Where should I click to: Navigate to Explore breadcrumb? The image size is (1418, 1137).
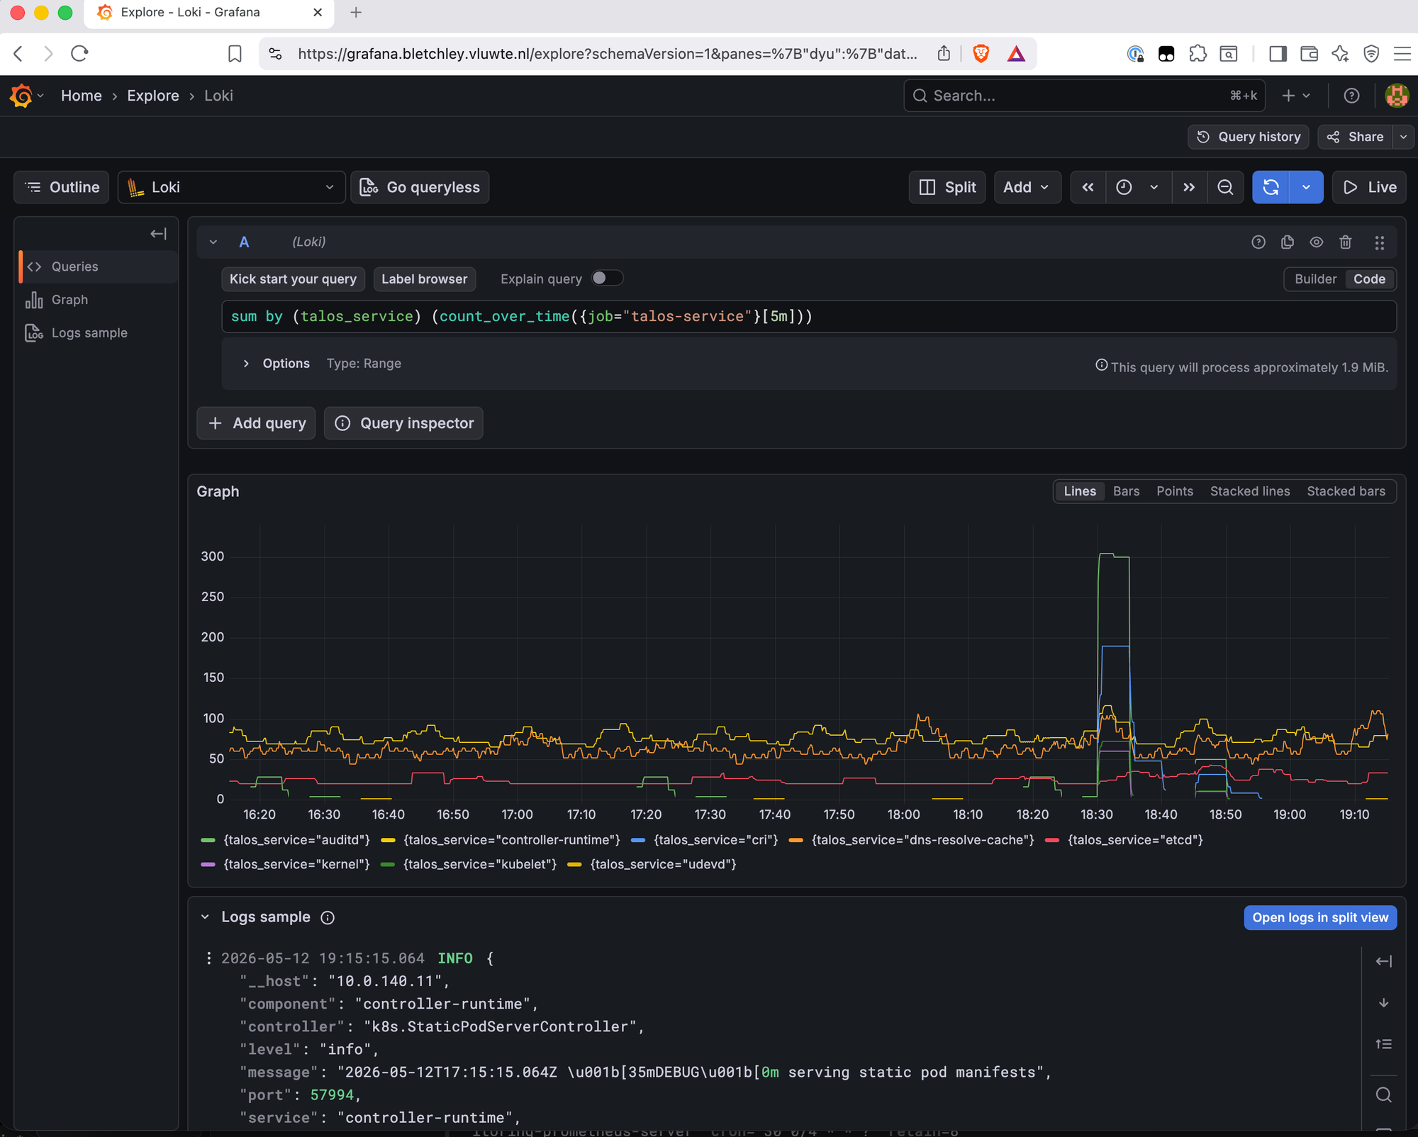(153, 96)
